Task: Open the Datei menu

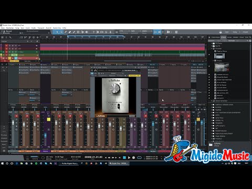Action: tap(3, 28)
